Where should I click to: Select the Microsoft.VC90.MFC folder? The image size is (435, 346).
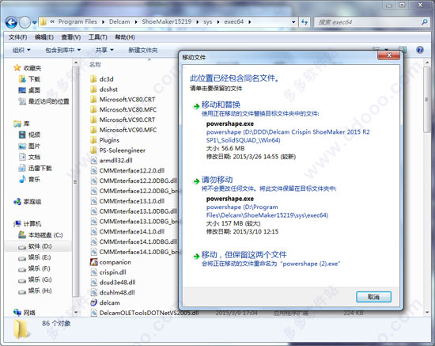click(123, 130)
